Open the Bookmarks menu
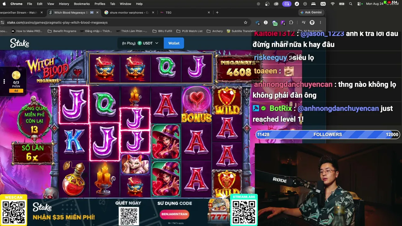Screen dimensions: 402x226 [82, 4]
